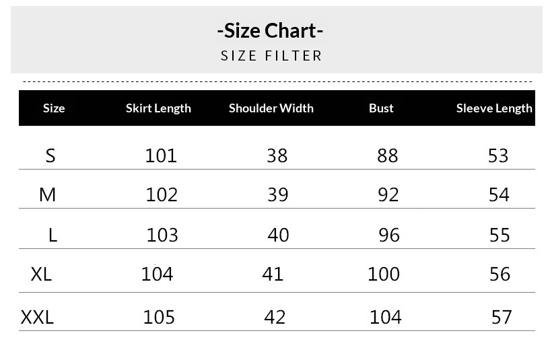The image size is (550, 362).
Task: Choose the XL size label
Action: 41,275
